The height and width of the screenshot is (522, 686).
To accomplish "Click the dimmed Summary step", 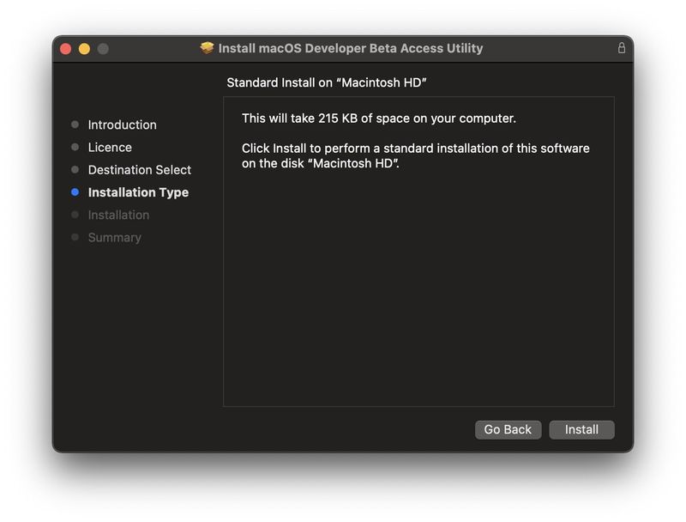I will coord(115,237).
